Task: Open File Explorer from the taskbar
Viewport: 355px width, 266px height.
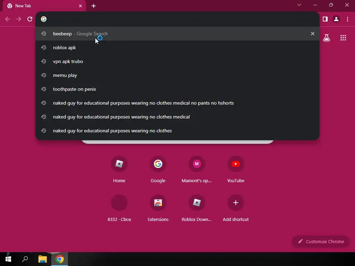Action: [42, 259]
